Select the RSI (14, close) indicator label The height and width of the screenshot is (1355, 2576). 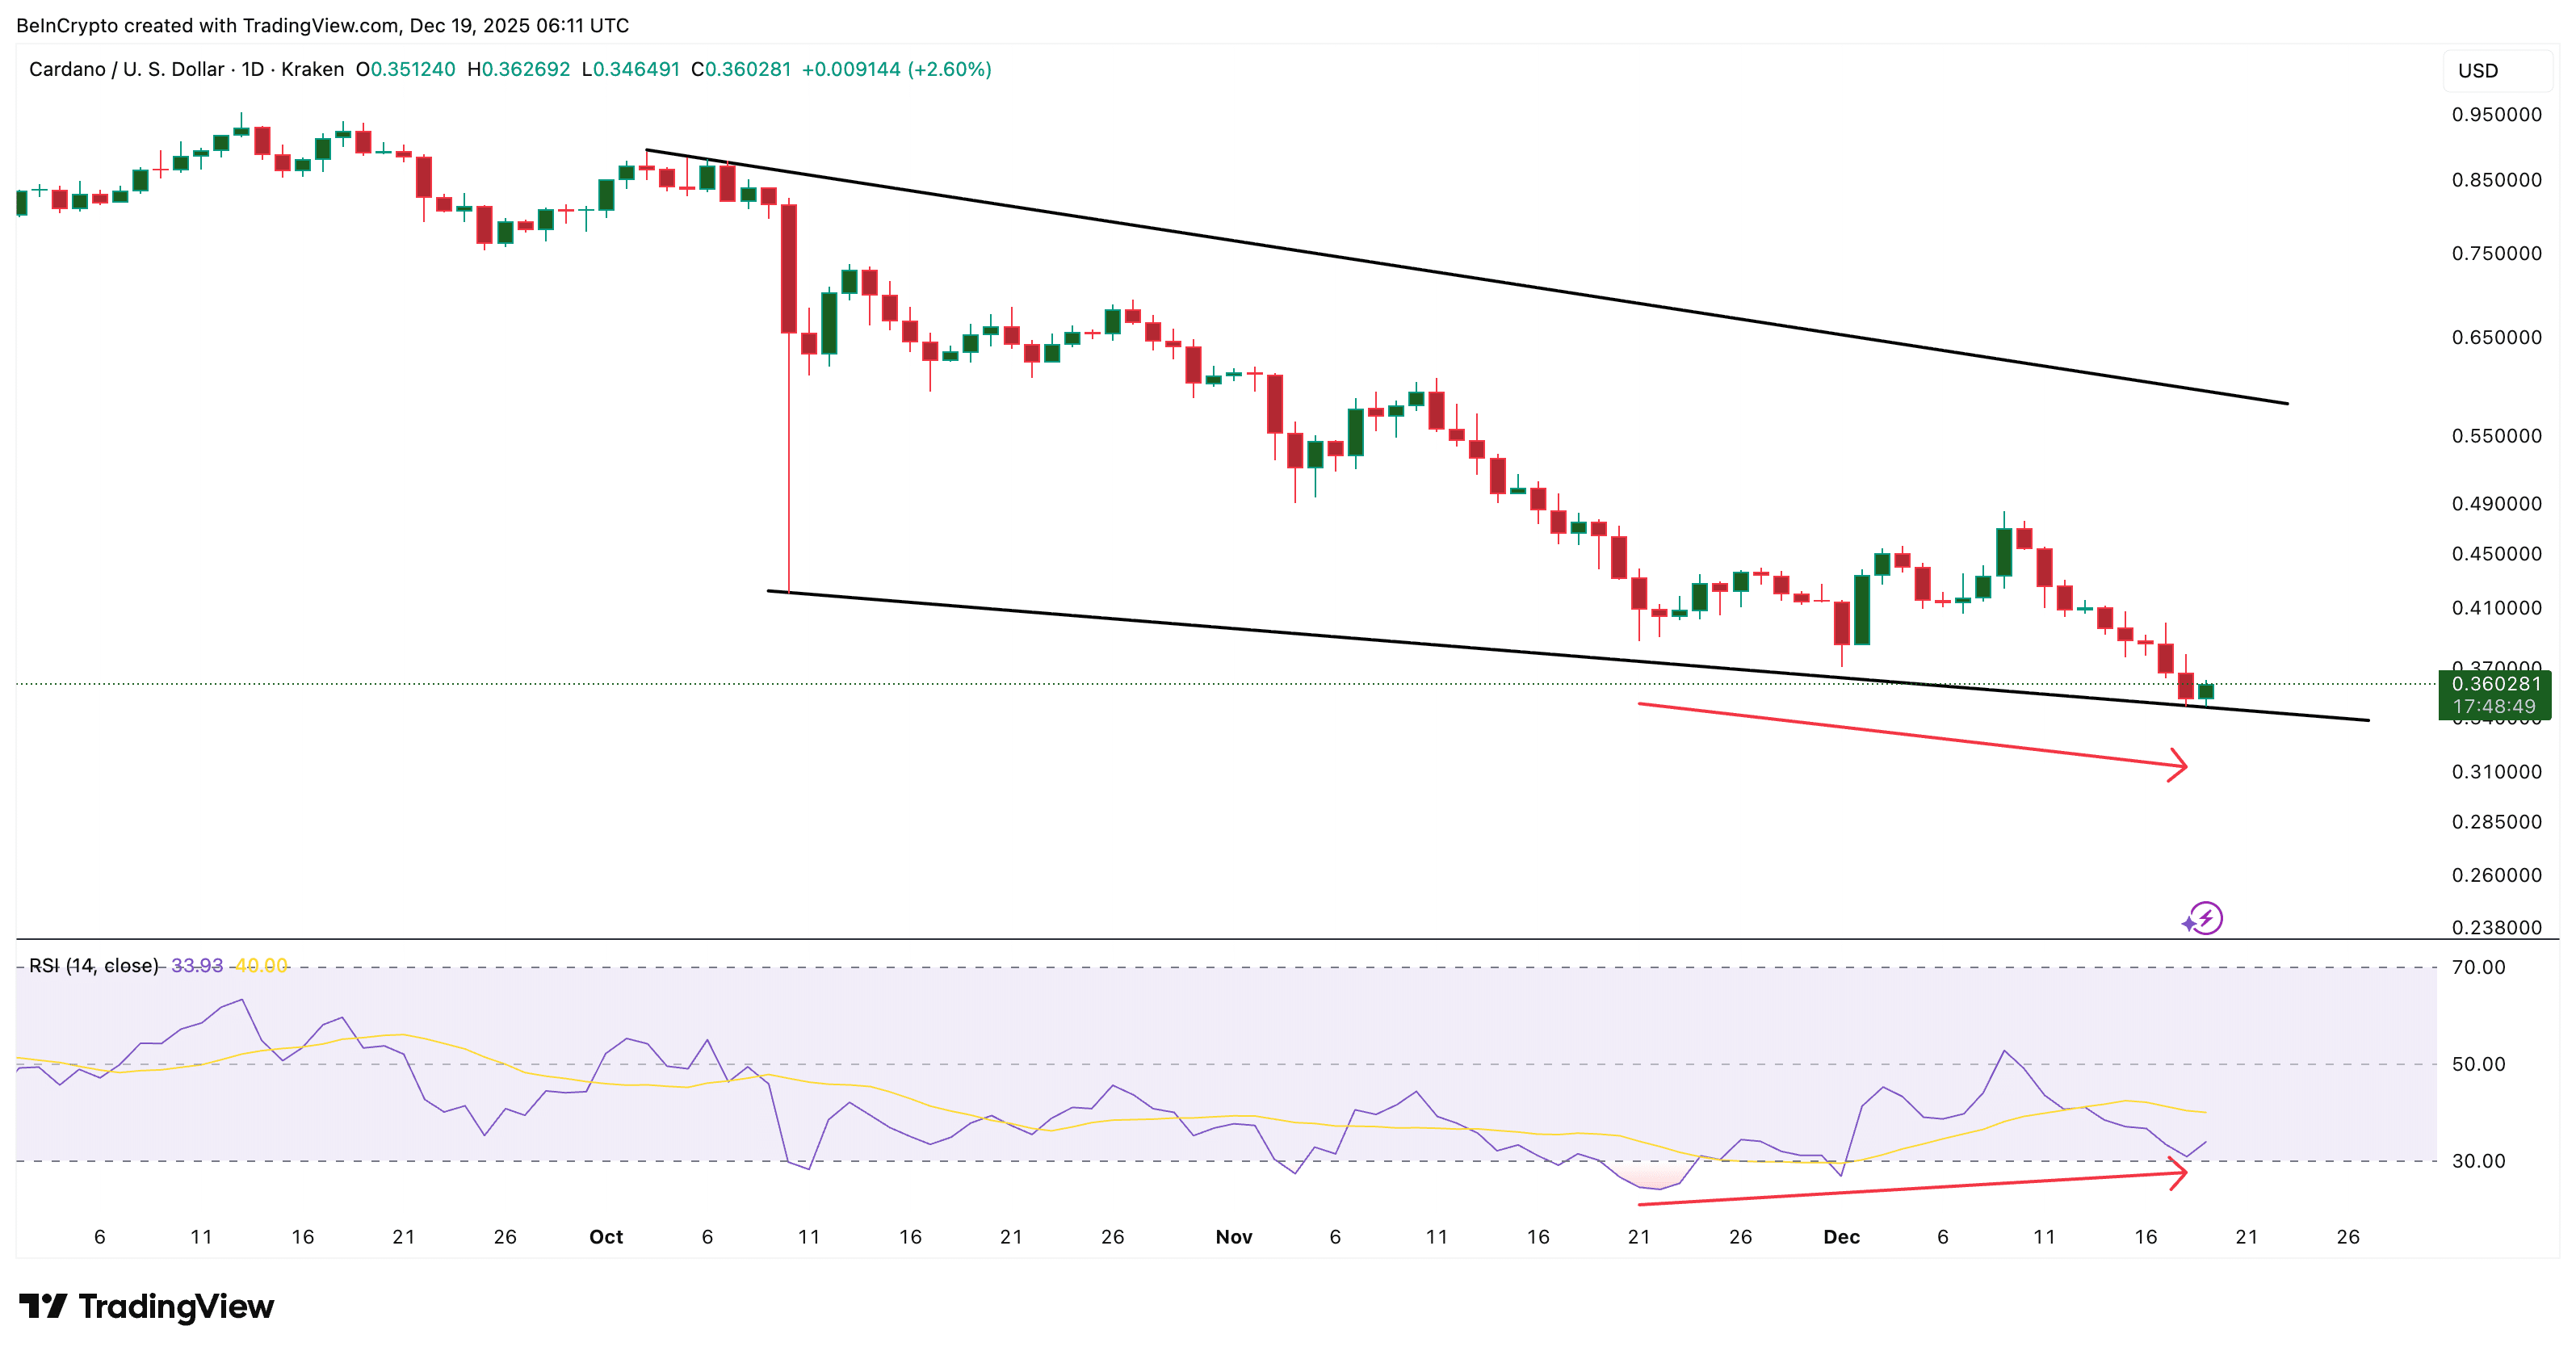(93, 966)
